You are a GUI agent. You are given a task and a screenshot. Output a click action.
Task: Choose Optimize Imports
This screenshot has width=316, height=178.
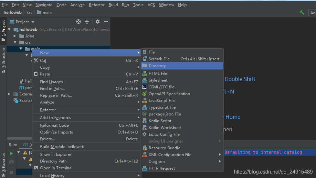tap(87, 132)
